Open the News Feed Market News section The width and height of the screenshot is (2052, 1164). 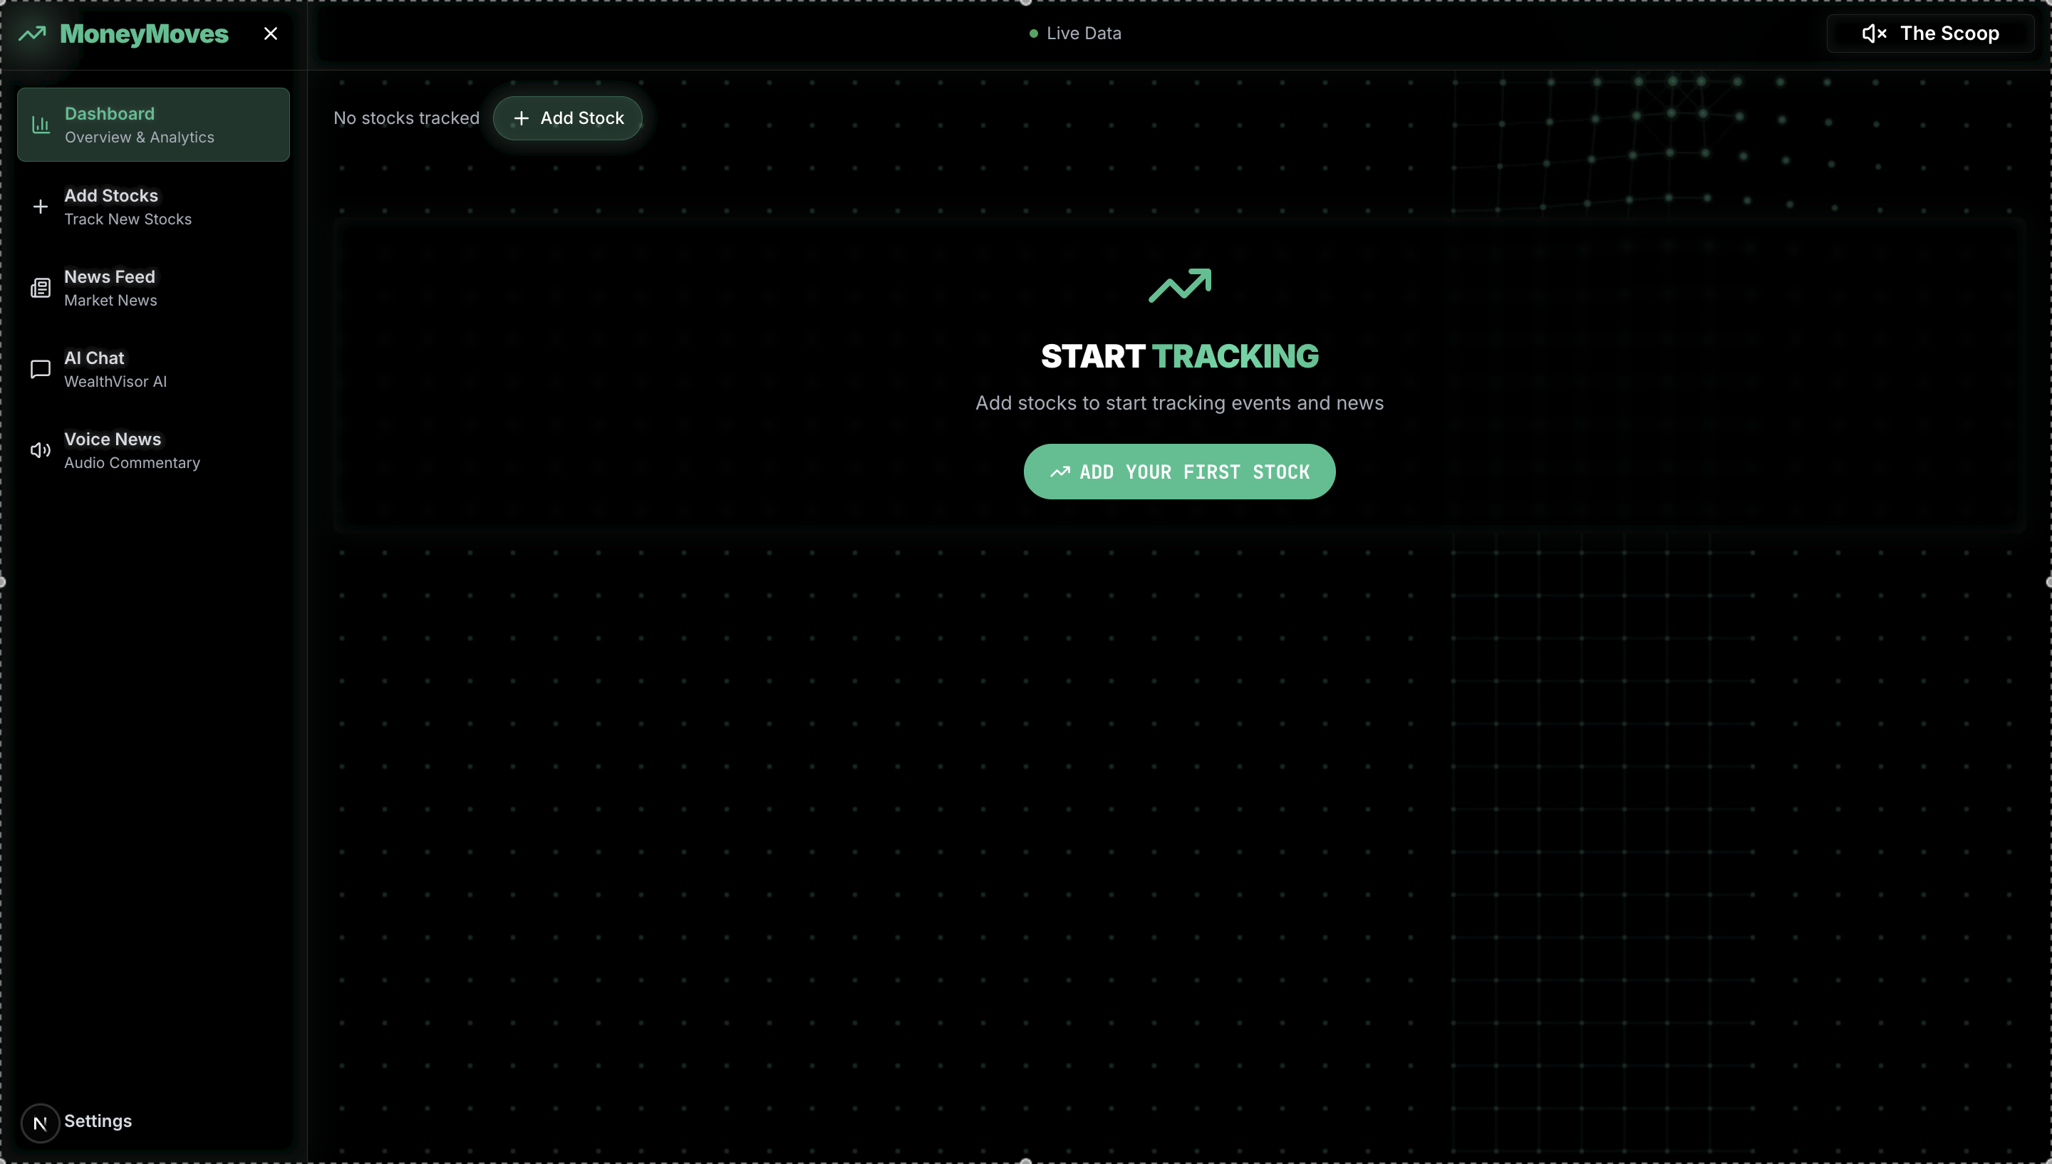(x=110, y=288)
